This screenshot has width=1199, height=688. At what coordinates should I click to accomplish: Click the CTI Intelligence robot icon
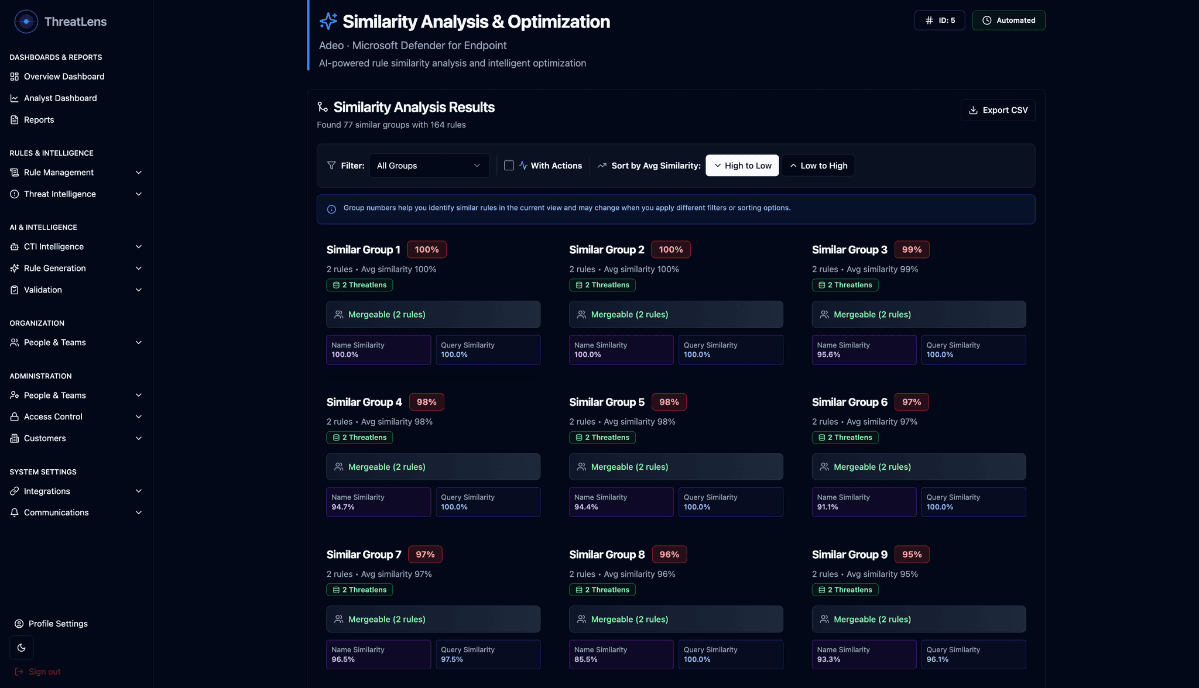point(15,247)
